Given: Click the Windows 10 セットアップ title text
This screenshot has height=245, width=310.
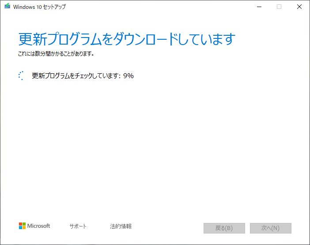Looking at the screenshot, I should tap(40, 7).
